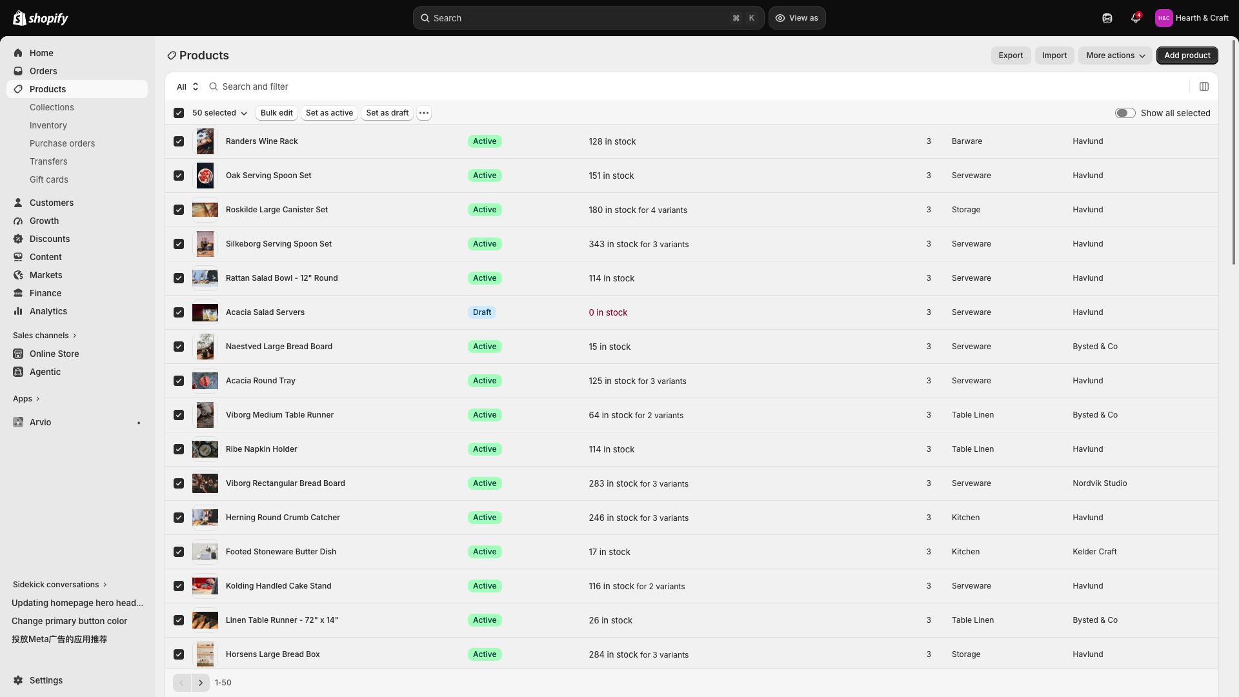Image resolution: width=1239 pixels, height=697 pixels.
Task: Open Kolding Handled Cake Stand product
Action: (x=278, y=586)
